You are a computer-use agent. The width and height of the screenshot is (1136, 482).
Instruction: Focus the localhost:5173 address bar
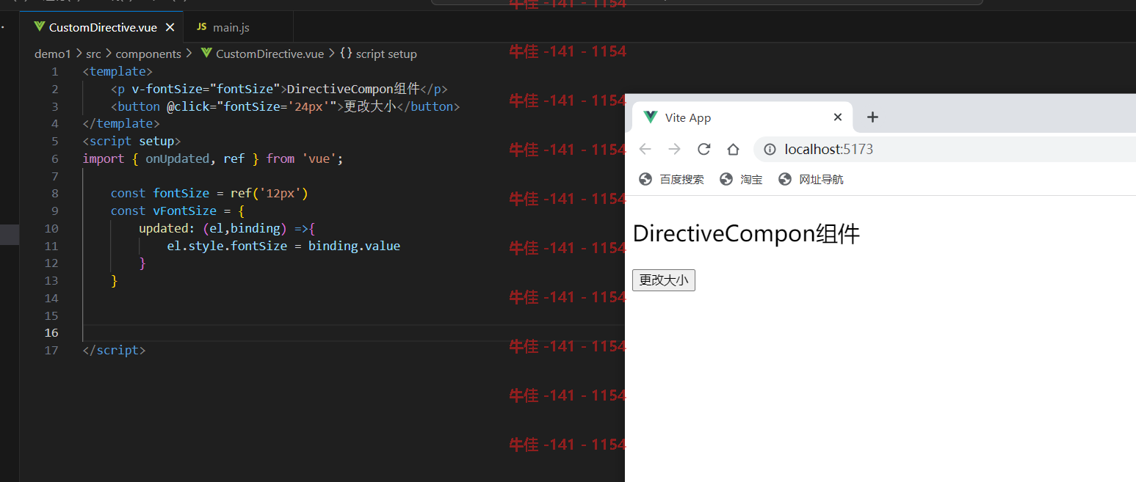point(944,150)
